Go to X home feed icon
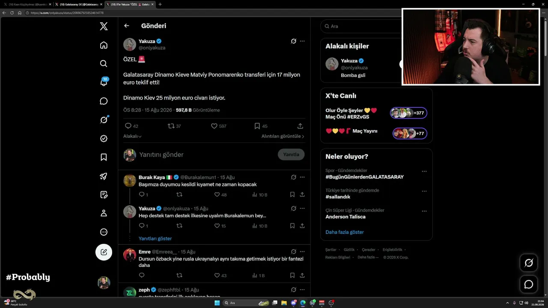548x308 pixels. pos(104,45)
